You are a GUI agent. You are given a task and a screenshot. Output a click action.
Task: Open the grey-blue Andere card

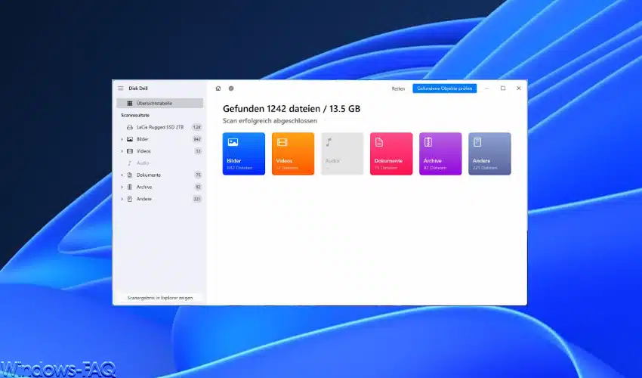pos(489,153)
